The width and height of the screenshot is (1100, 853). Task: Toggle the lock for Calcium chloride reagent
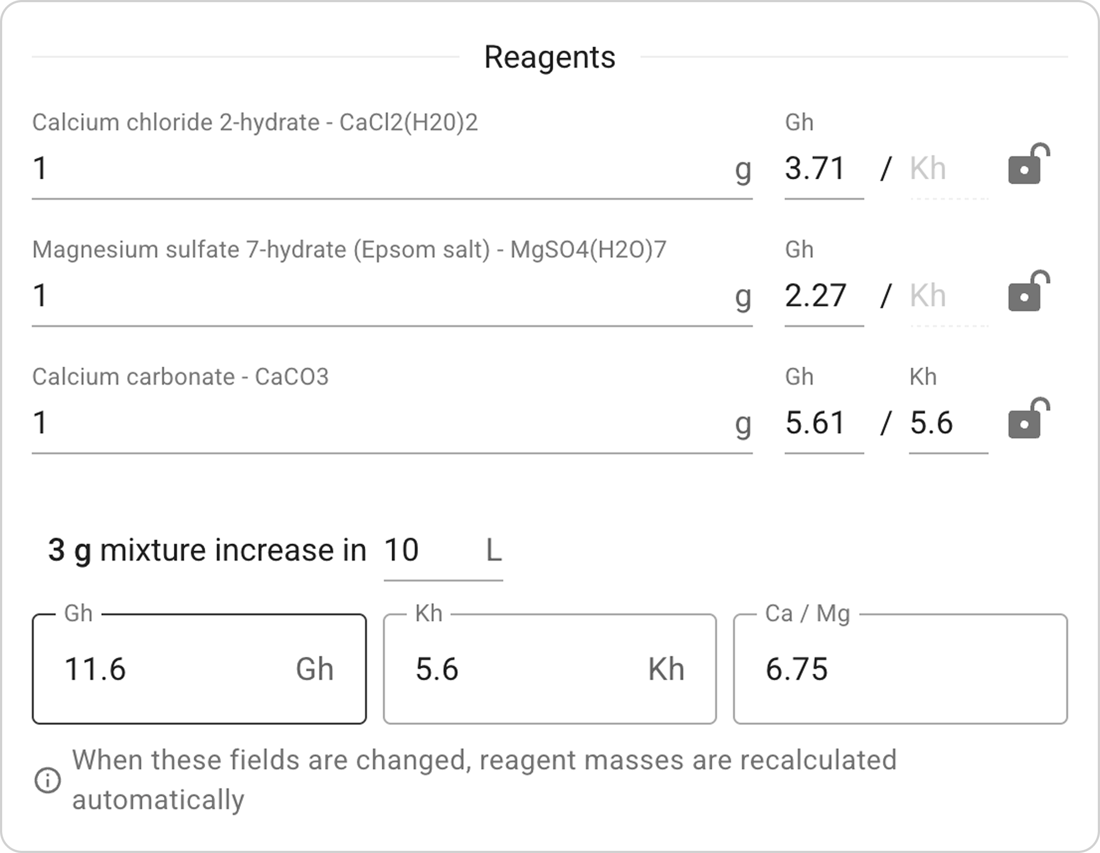point(1028,165)
